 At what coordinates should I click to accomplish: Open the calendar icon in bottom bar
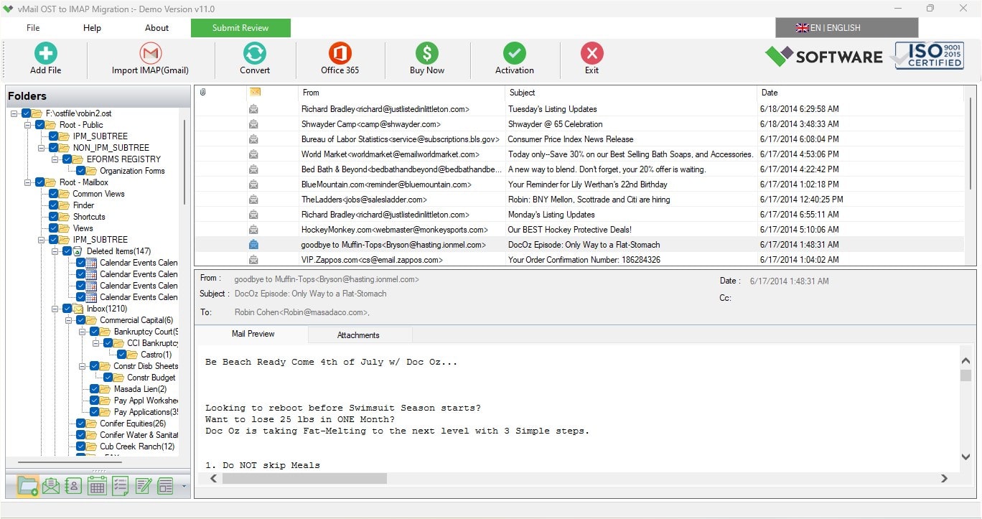97,486
